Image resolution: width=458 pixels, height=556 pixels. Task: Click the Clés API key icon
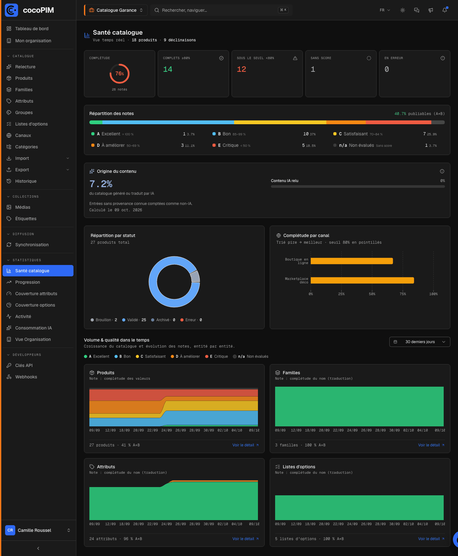tap(9, 365)
